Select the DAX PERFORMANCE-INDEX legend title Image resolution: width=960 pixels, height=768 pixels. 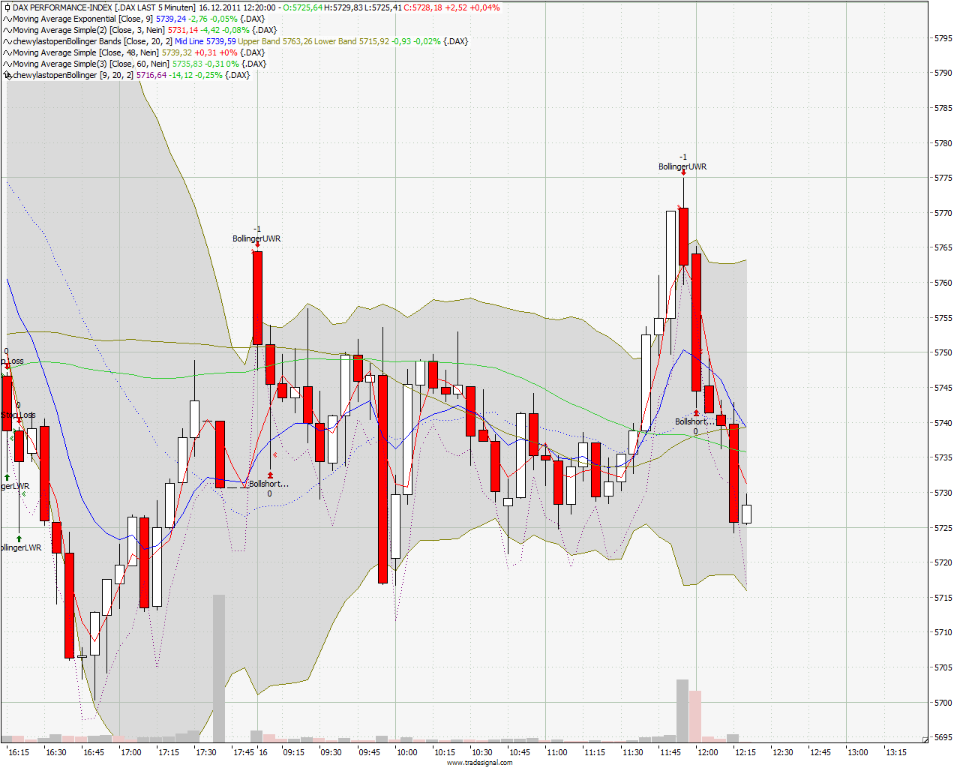[x=64, y=7]
